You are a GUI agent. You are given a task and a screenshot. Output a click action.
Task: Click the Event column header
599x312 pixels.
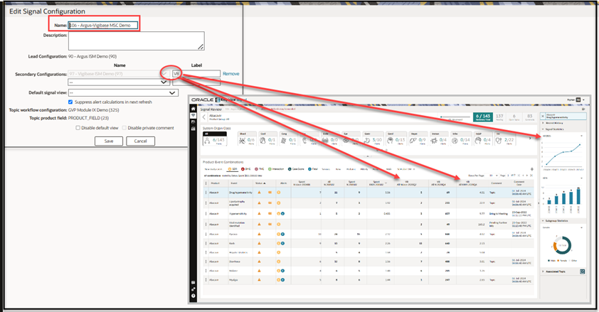click(x=234, y=183)
